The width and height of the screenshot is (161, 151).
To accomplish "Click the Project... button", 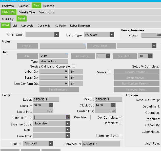I will click(x=28, y=46).
